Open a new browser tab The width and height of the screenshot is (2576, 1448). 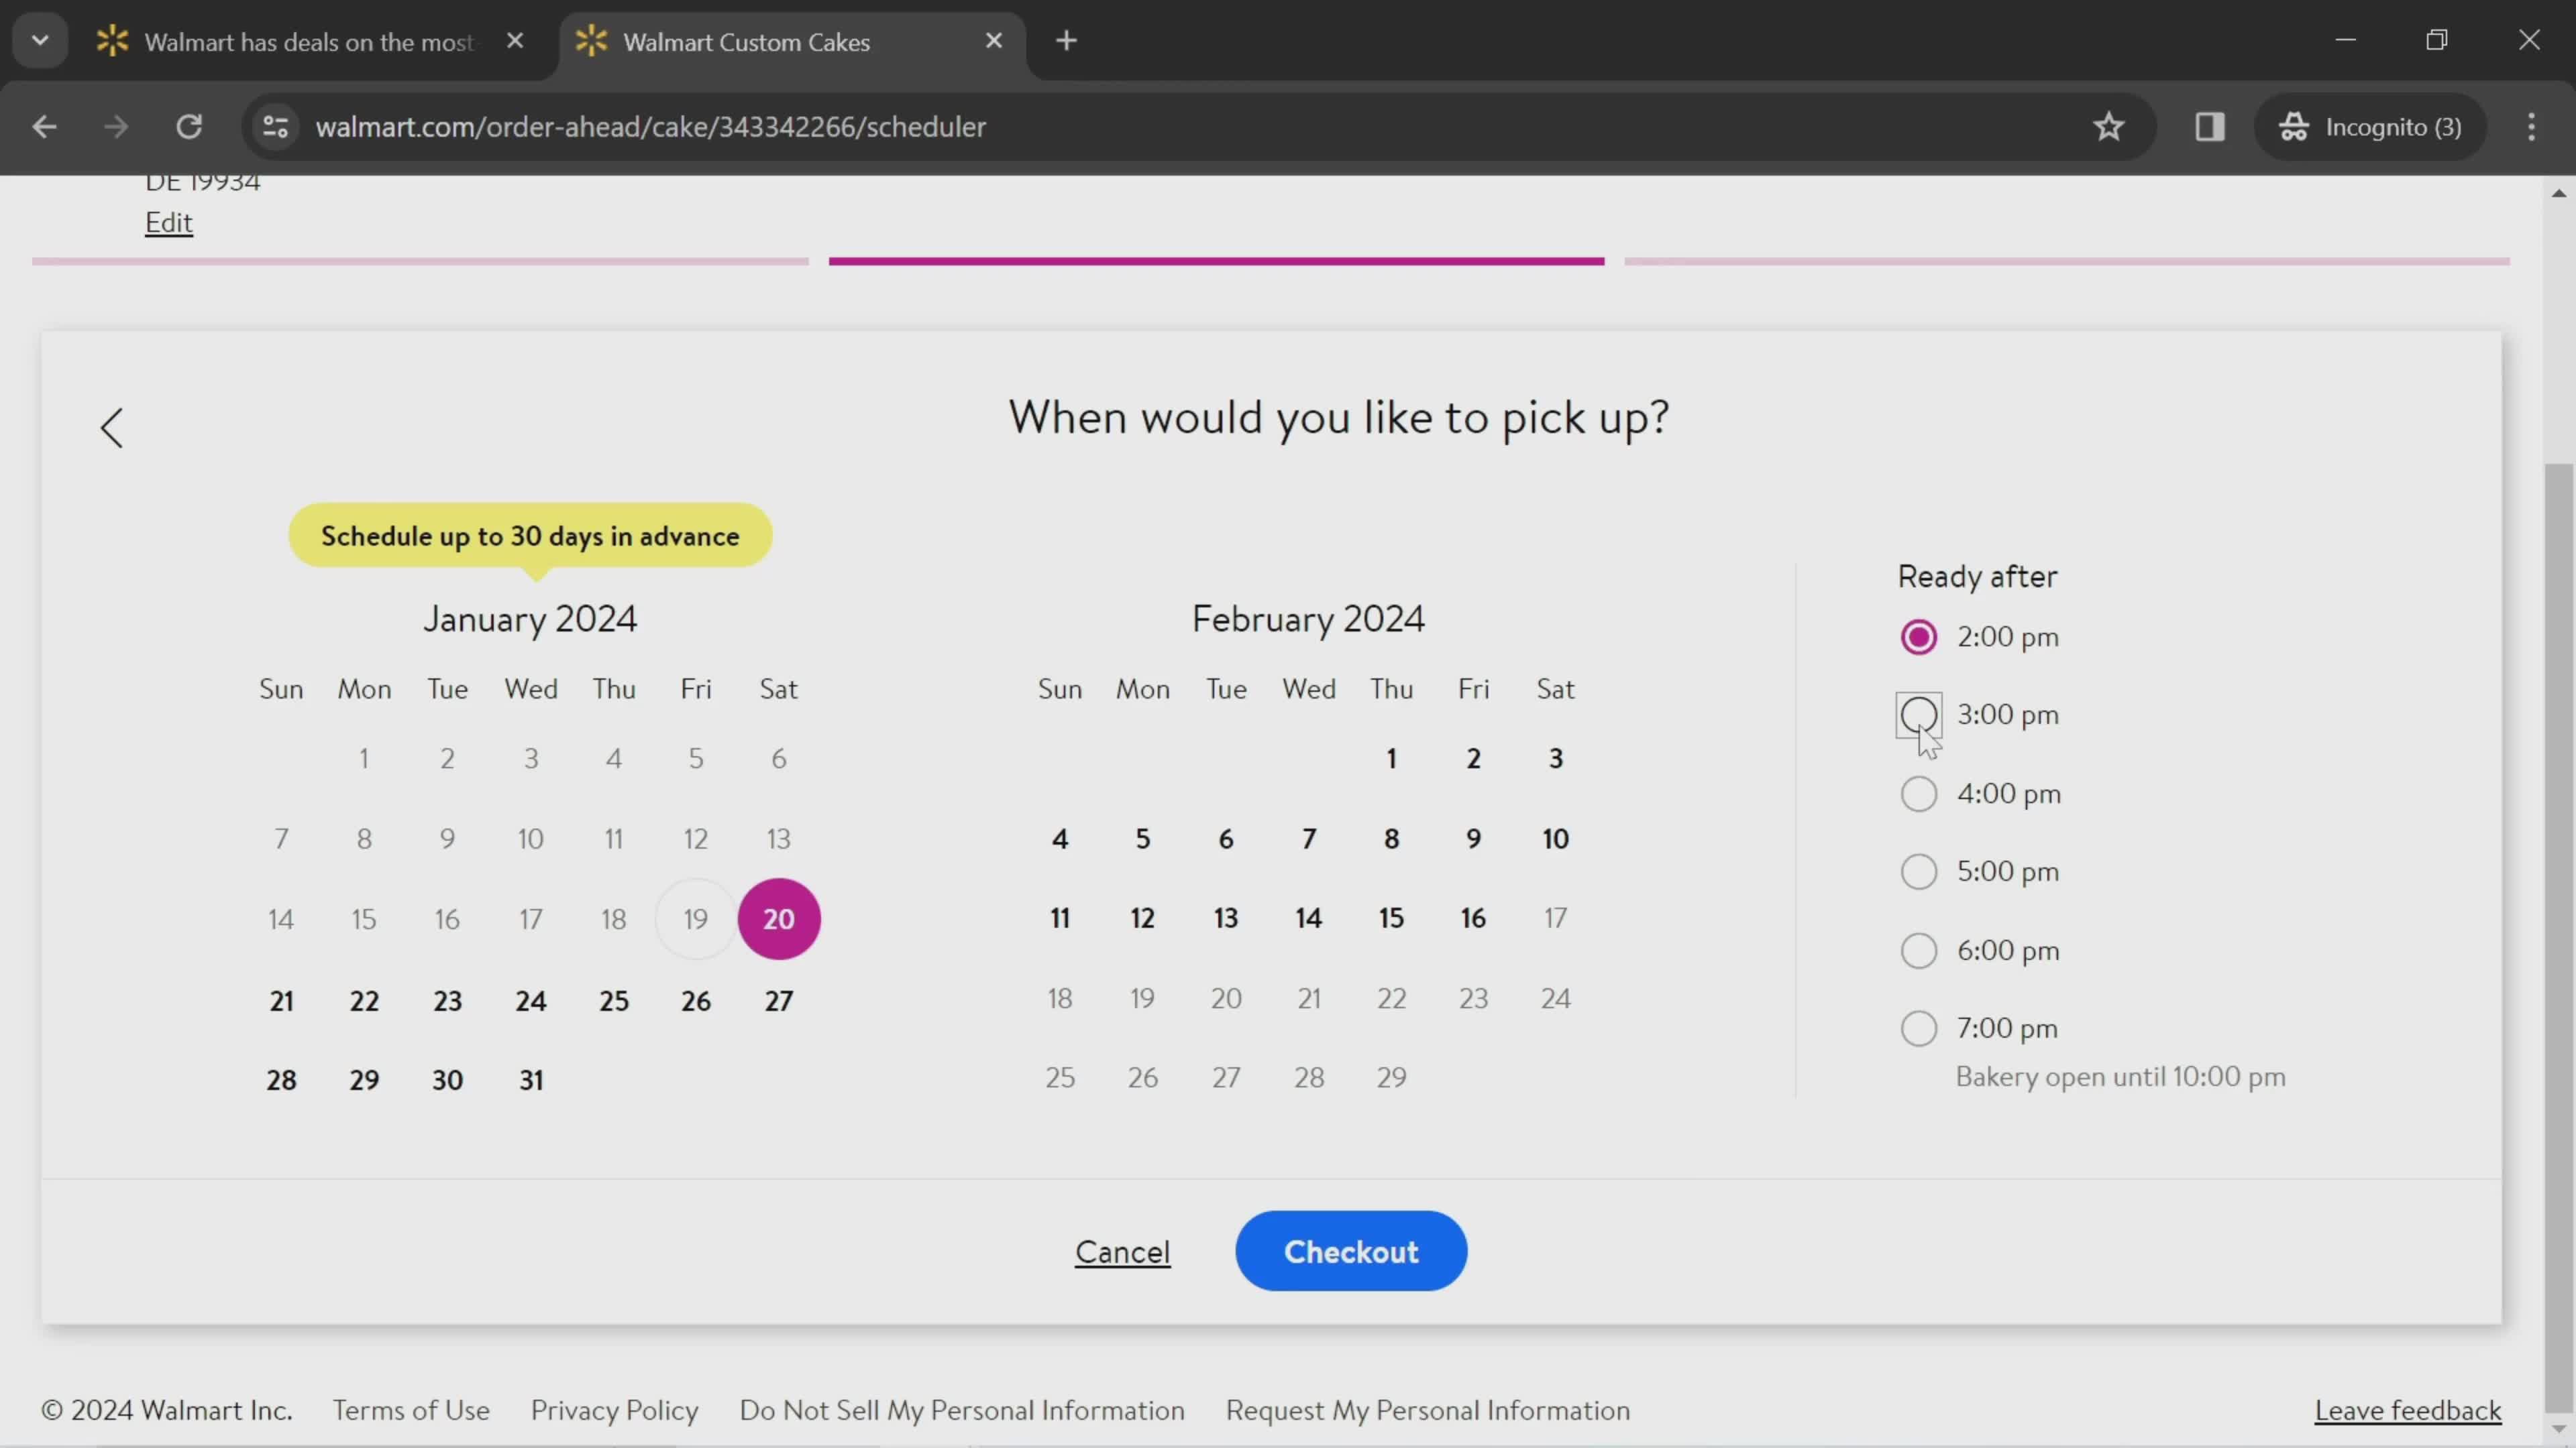coord(1066,41)
